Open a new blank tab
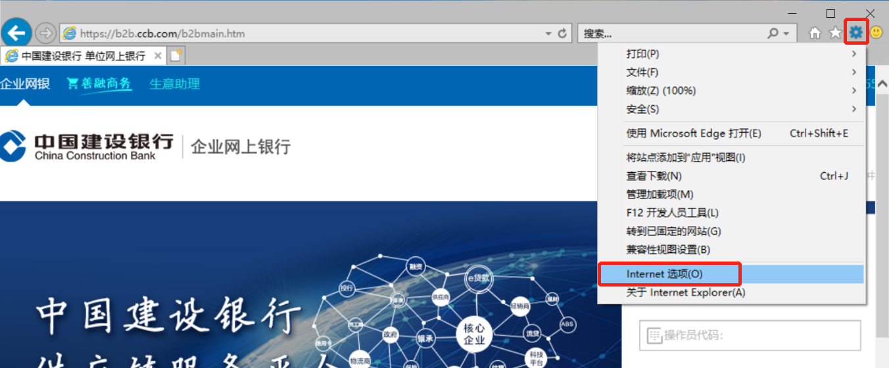Viewport: 889px width, 368px height. click(x=176, y=56)
